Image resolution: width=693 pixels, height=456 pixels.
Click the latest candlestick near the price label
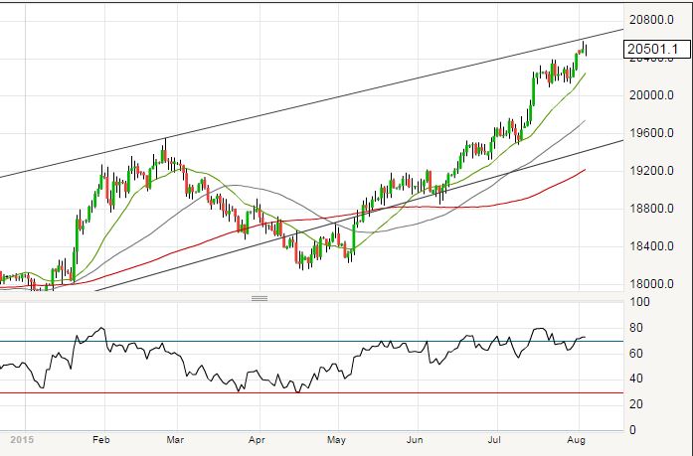click(x=586, y=49)
